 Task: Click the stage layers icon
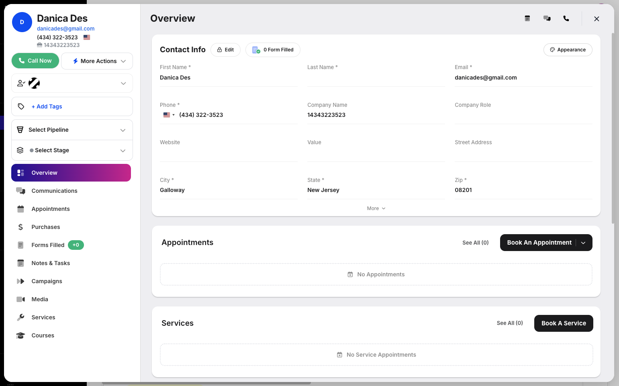pos(20,150)
